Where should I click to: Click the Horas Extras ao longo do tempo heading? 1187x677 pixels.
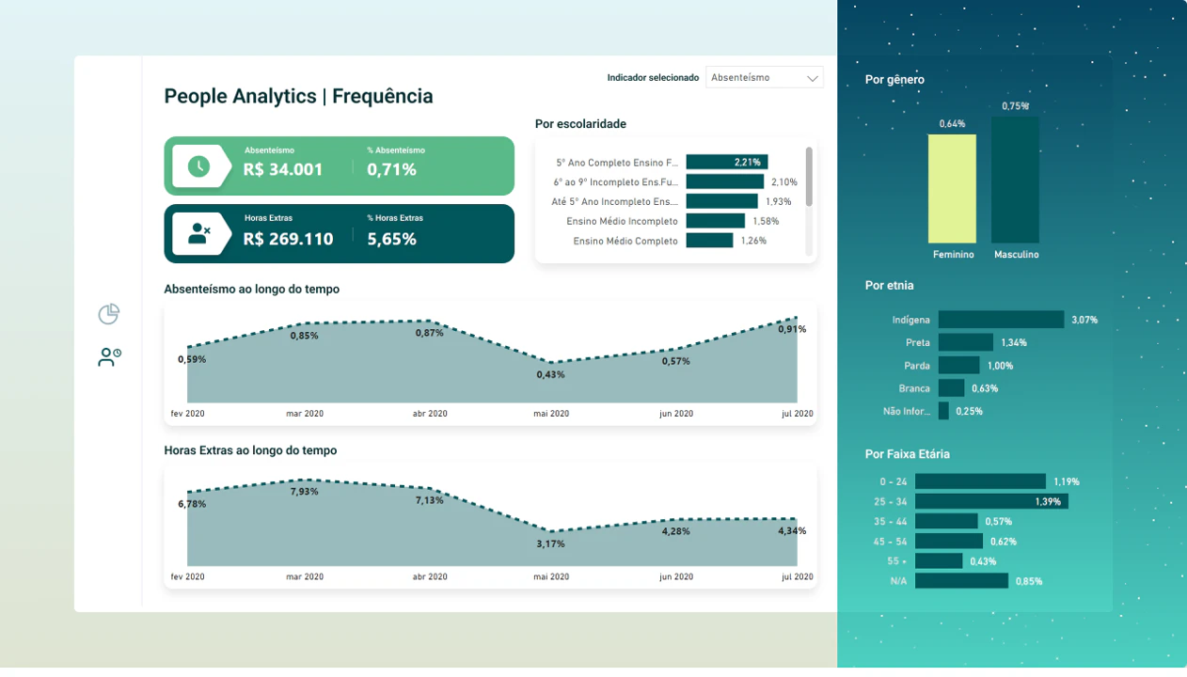point(250,450)
